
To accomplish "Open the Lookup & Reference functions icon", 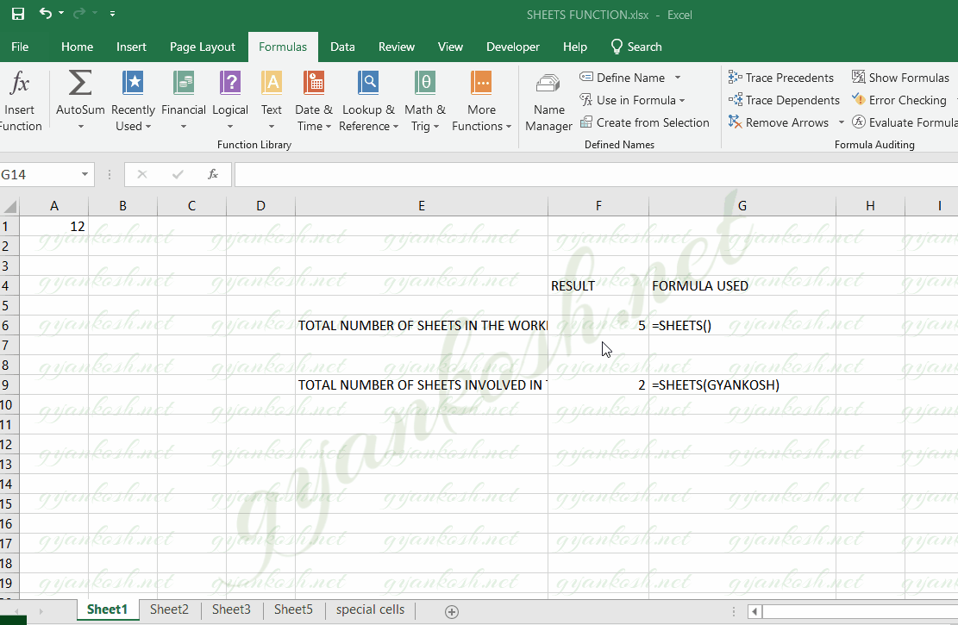I will click(x=368, y=83).
